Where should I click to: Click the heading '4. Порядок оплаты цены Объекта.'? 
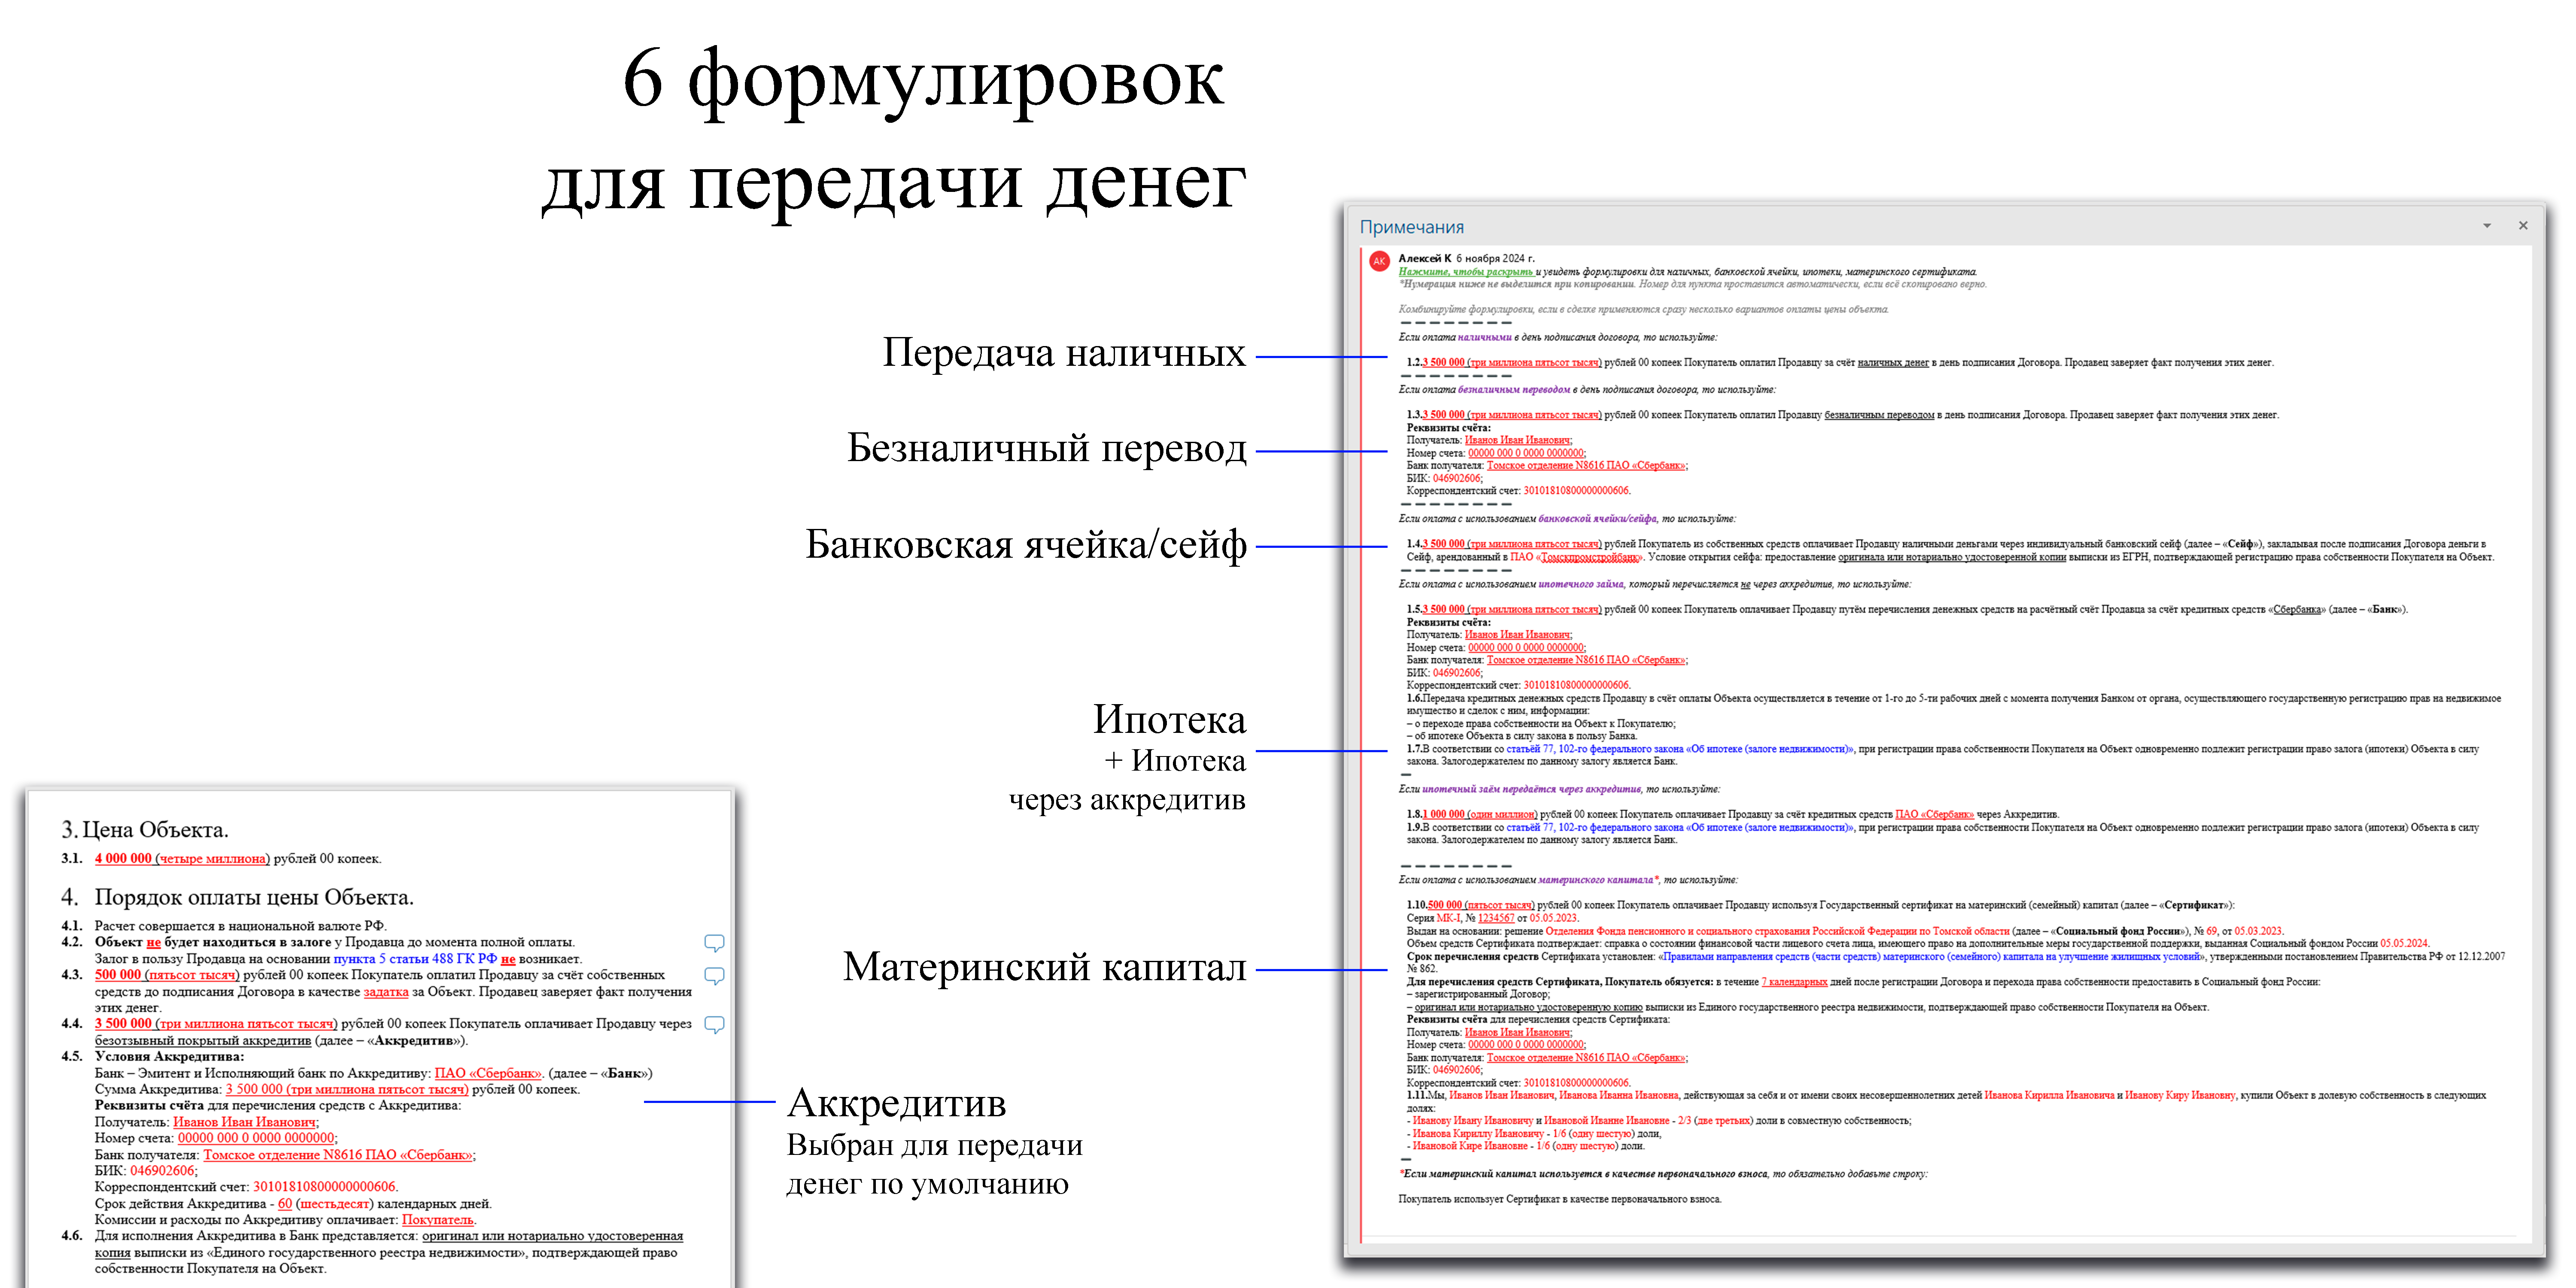[x=237, y=897]
